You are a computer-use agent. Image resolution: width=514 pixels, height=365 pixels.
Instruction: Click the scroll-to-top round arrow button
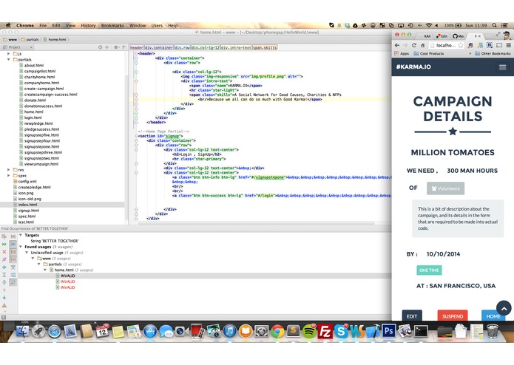504,308
